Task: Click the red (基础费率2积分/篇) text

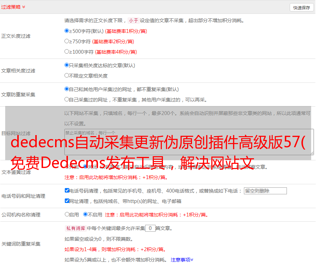Action: pyautogui.click(x=113, y=42)
